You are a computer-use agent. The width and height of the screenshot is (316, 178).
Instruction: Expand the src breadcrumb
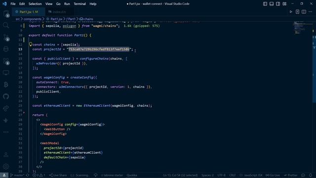tap(18, 19)
